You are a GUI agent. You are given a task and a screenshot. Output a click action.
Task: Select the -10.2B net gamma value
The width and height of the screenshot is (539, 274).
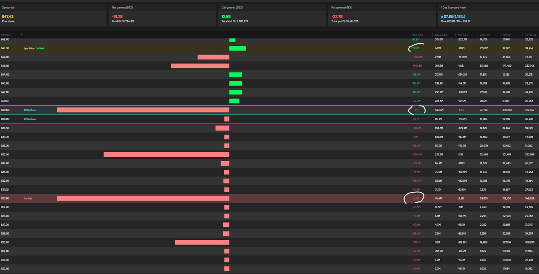118,17
